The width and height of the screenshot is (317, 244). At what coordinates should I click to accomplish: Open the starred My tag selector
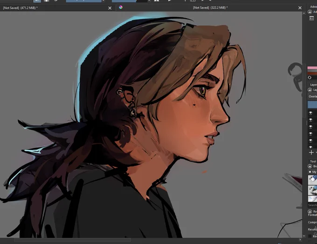point(312,172)
